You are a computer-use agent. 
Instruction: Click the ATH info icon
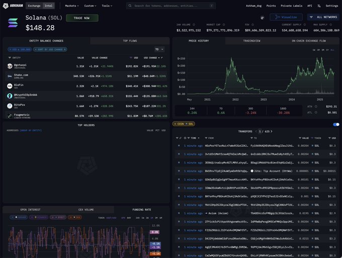[x=316, y=107]
